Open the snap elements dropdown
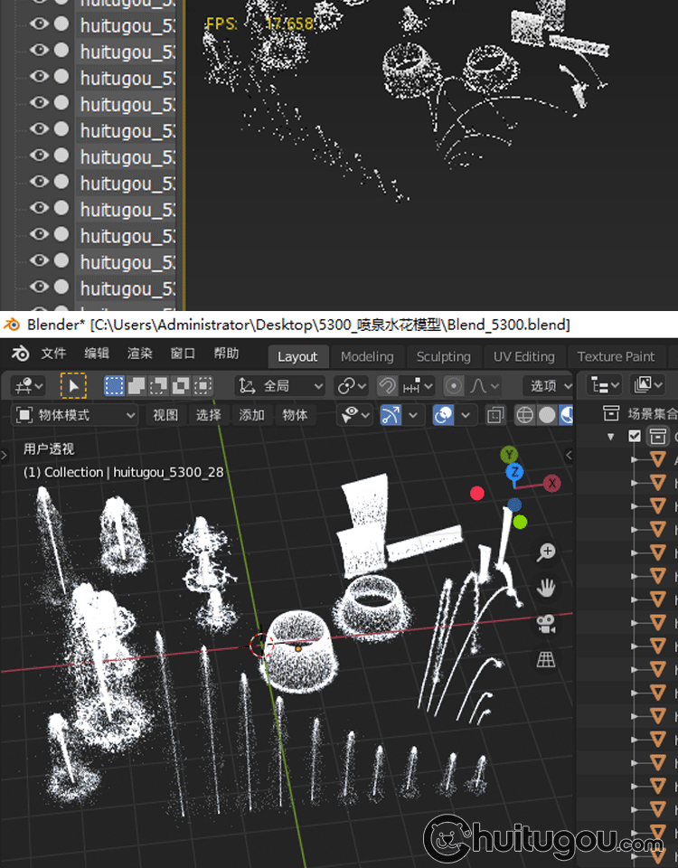The width and height of the screenshot is (678, 868). 418,386
